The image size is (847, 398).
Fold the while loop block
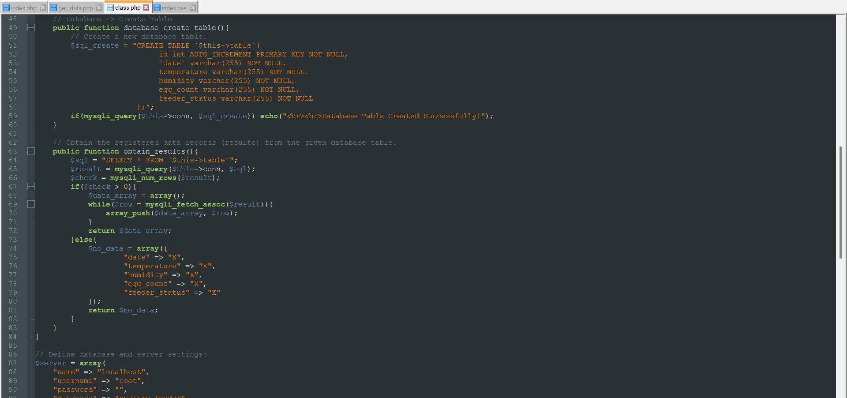[31, 204]
